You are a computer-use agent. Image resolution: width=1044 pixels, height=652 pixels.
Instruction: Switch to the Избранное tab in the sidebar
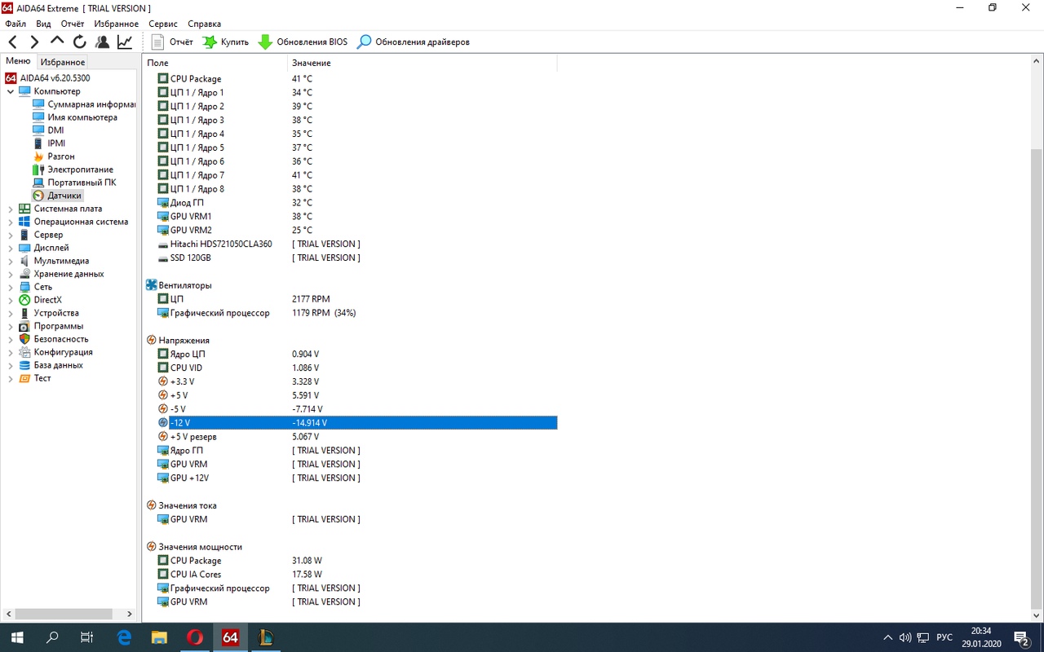point(63,62)
